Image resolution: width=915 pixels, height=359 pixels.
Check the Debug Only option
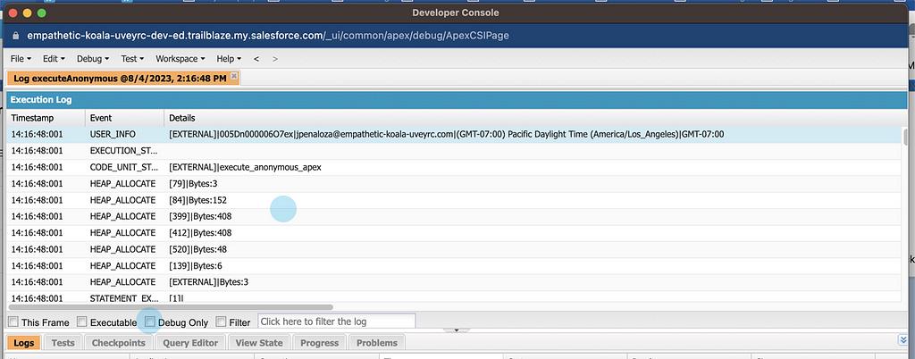tap(150, 321)
